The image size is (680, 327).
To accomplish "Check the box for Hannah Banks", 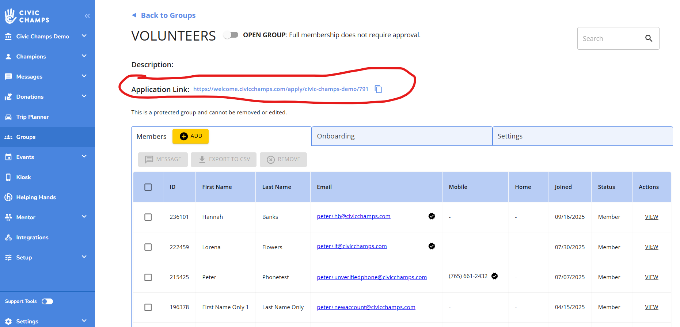I will pos(148,217).
